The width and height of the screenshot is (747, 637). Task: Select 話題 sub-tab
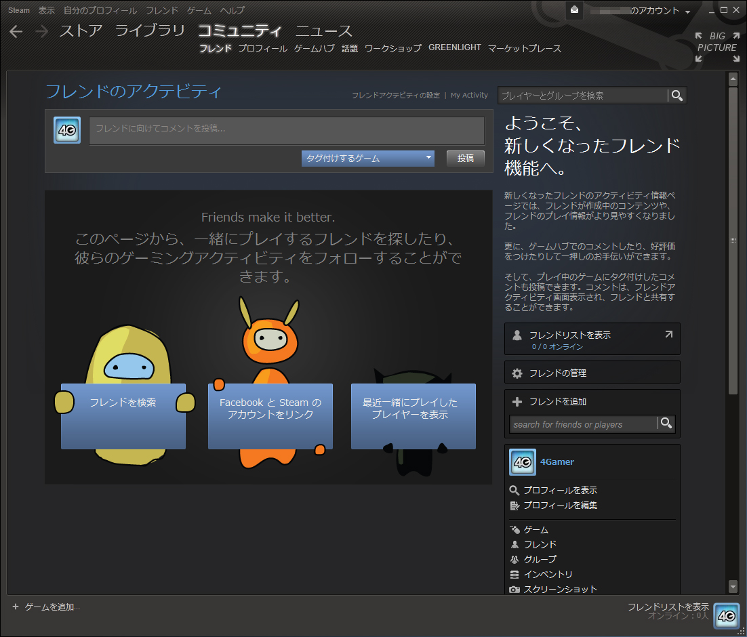pos(350,48)
